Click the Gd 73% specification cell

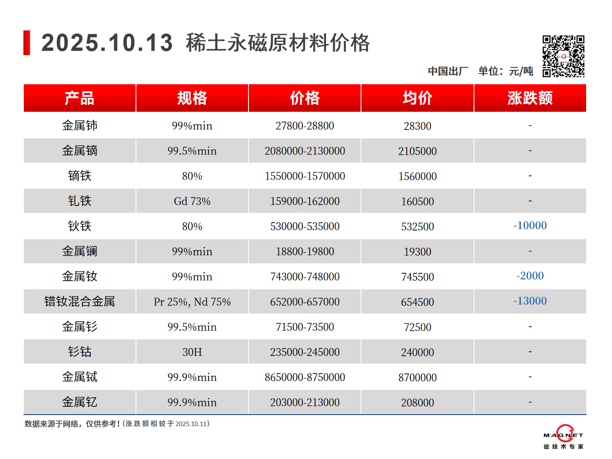coord(192,201)
